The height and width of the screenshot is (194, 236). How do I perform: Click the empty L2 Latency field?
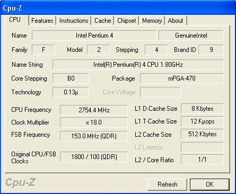click(x=202, y=147)
